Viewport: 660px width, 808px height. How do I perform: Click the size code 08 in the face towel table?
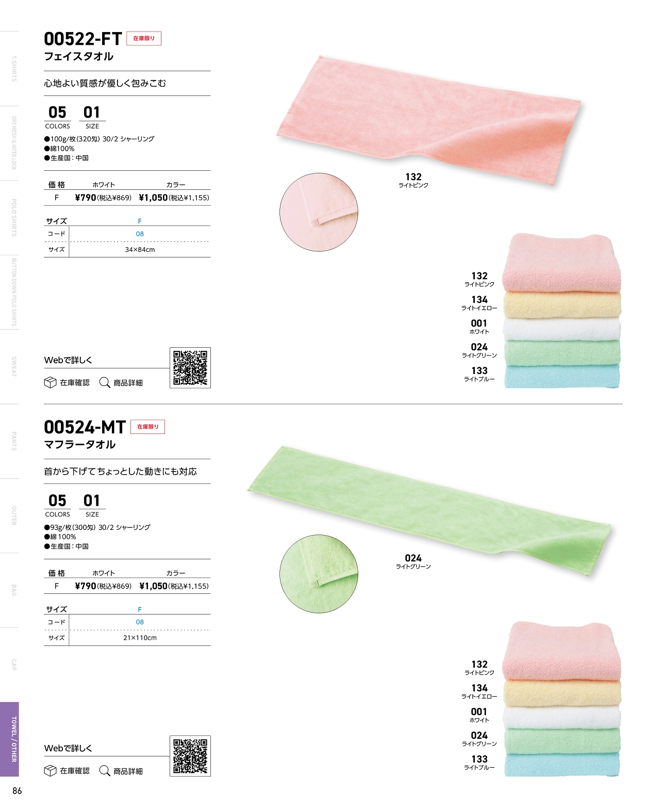point(140,234)
